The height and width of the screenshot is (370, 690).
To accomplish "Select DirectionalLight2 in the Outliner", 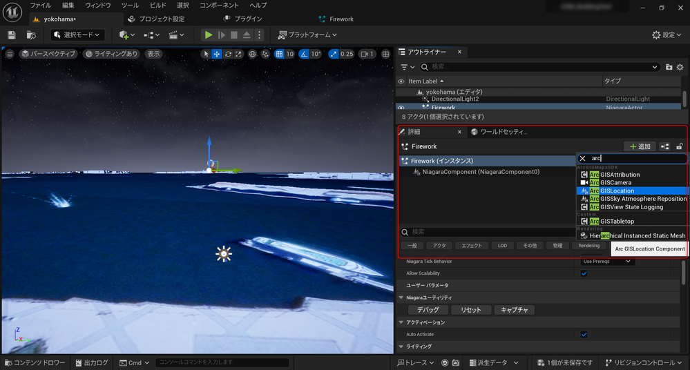I will click(x=455, y=99).
